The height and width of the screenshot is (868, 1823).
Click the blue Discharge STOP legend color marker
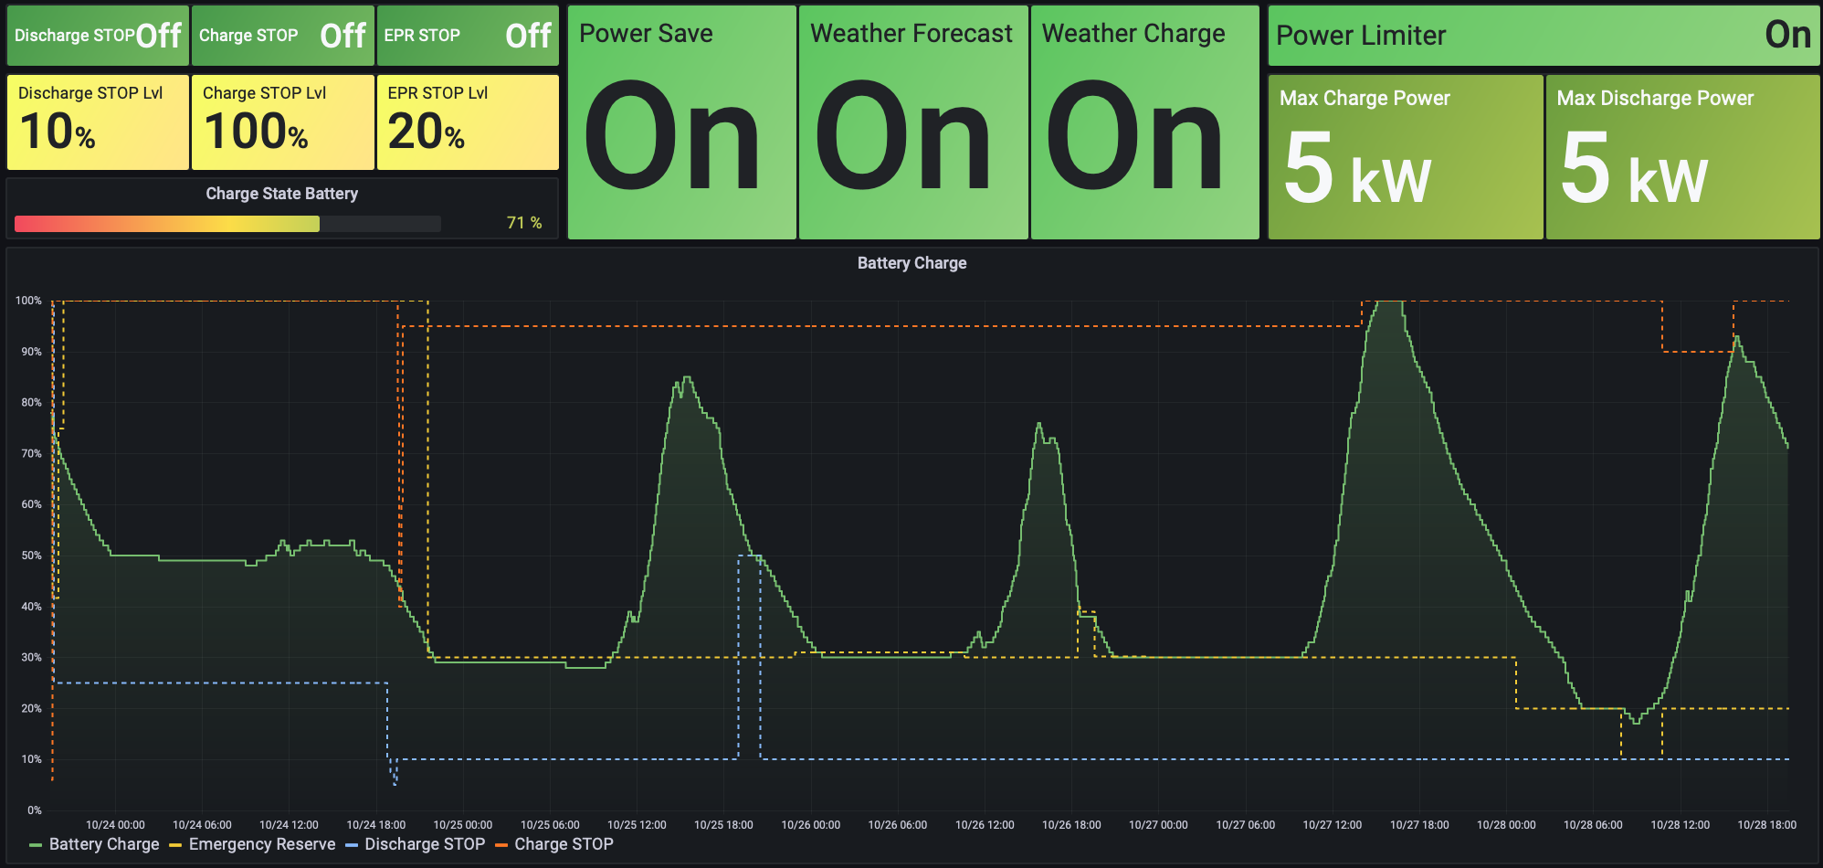coord(352,845)
